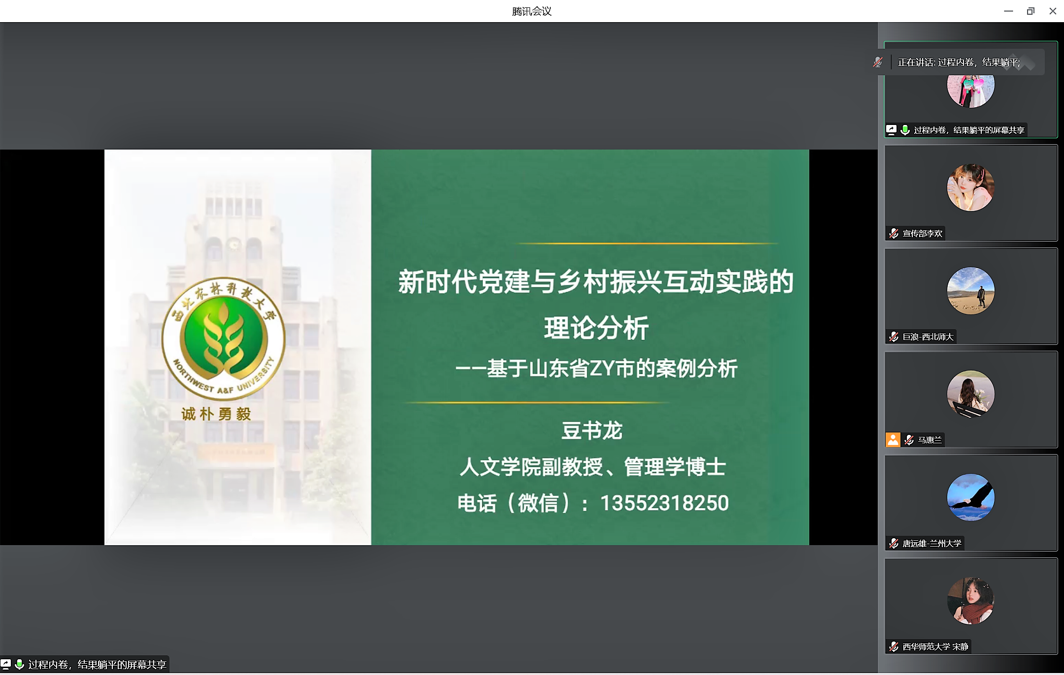Click the screen share icon in presenter tile
This screenshot has width=1064, height=675.
(891, 130)
